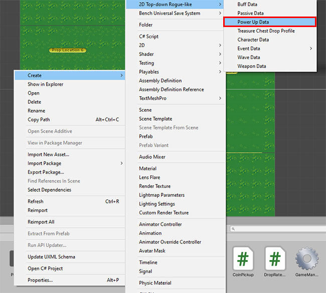
Task: Create an Assembly Definition
Action: pos(175,81)
